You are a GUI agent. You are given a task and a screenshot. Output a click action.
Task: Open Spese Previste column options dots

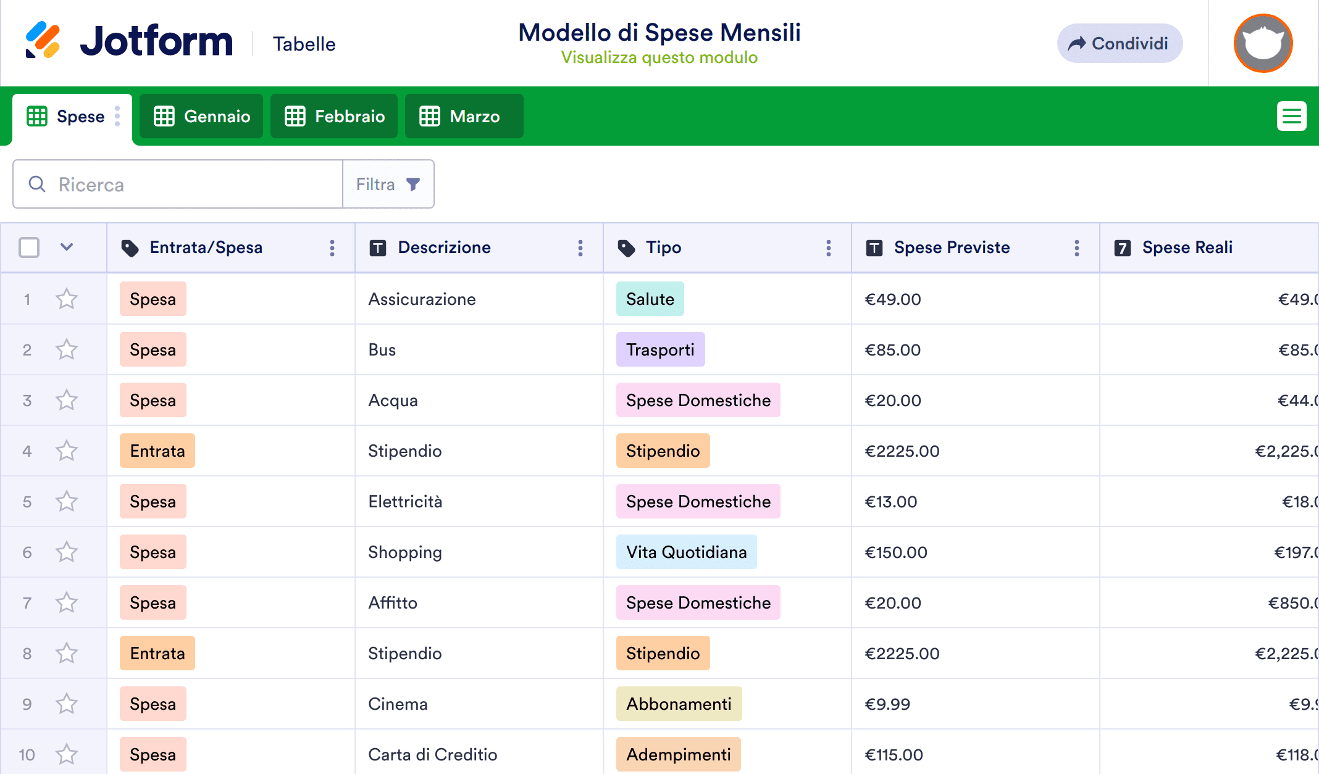[1077, 248]
